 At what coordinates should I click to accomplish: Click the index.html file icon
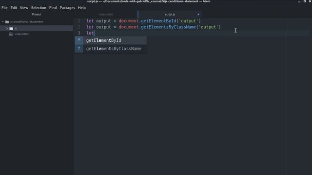11,34
